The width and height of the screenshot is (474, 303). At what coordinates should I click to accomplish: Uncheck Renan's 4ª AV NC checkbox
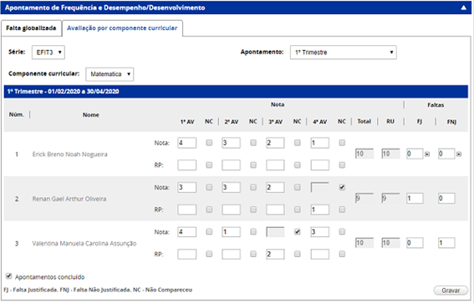pyautogui.click(x=342, y=187)
